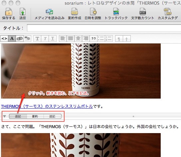Align text left
The width and height of the screenshot is (181, 157).
63,39
